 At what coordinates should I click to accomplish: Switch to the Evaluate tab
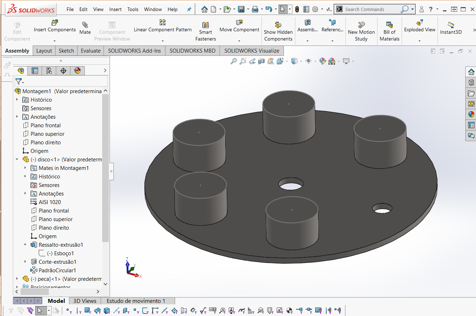(x=90, y=51)
